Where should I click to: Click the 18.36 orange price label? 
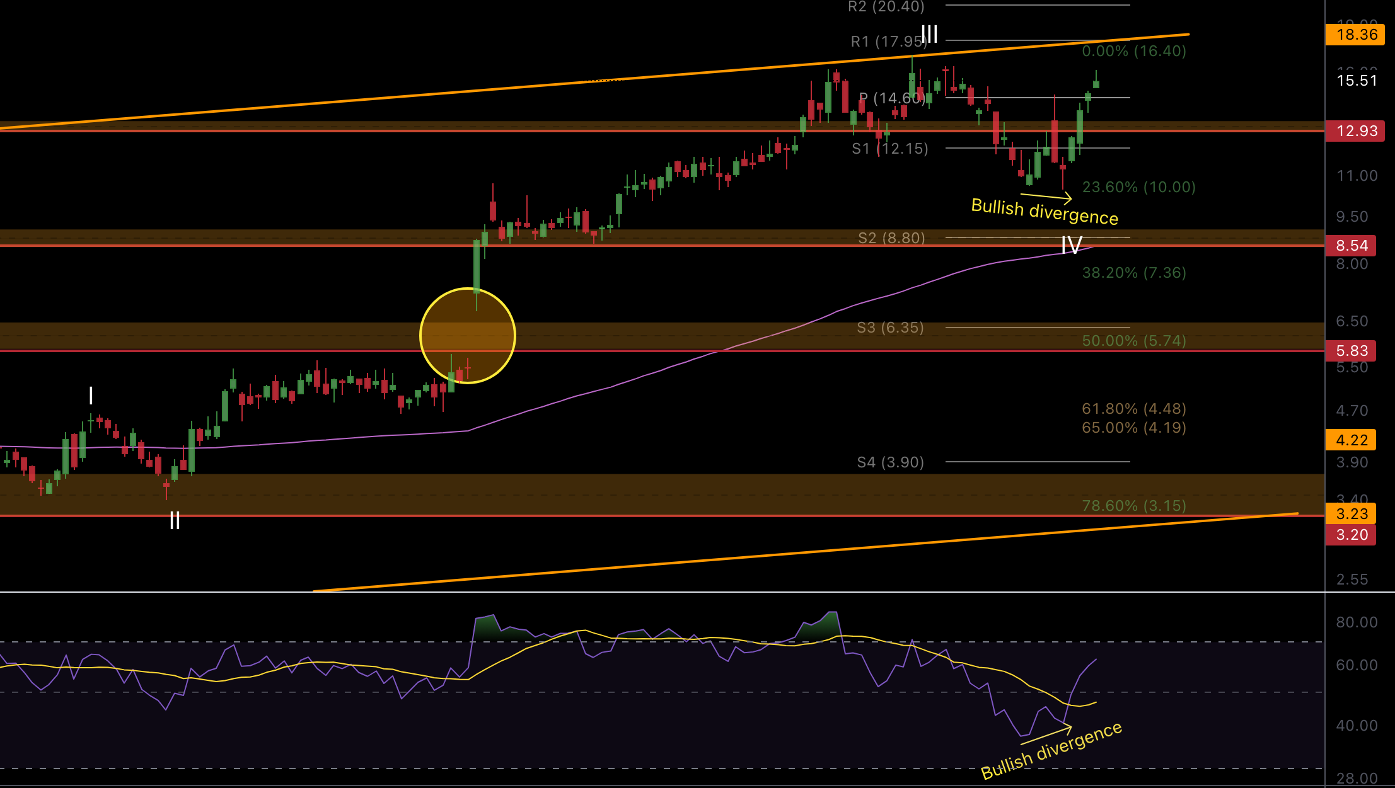point(1355,35)
